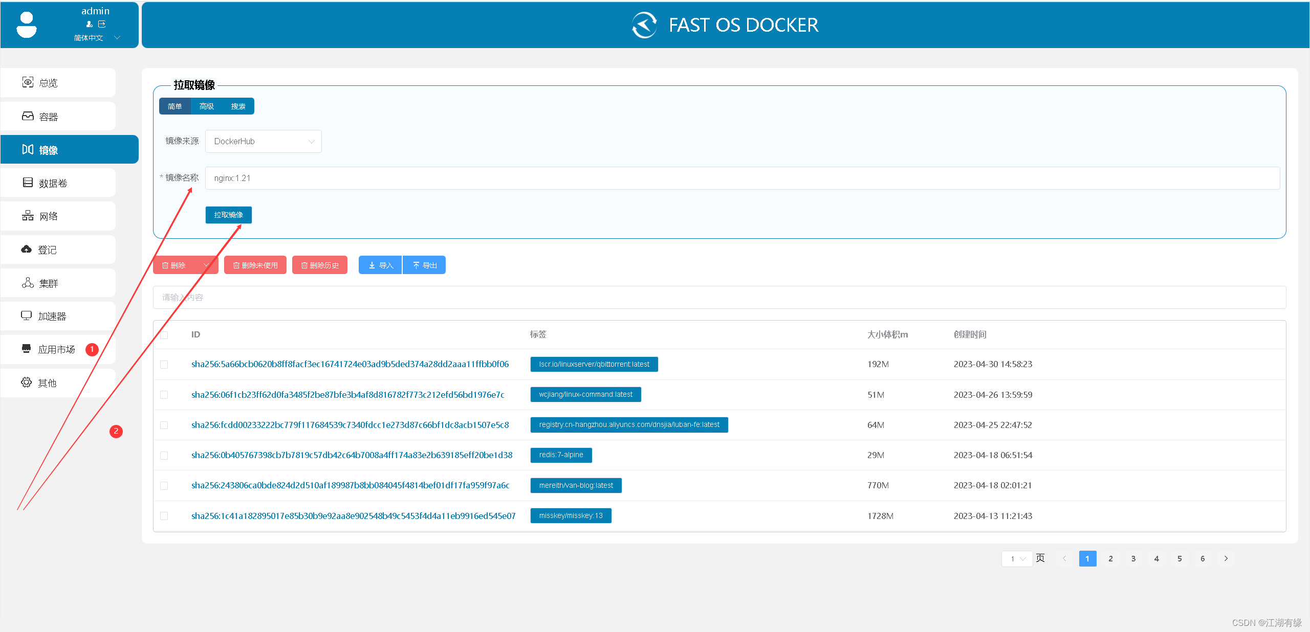Focus the image filter search field
This screenshot has height=632, width=1310.
(x=719, y=297)
